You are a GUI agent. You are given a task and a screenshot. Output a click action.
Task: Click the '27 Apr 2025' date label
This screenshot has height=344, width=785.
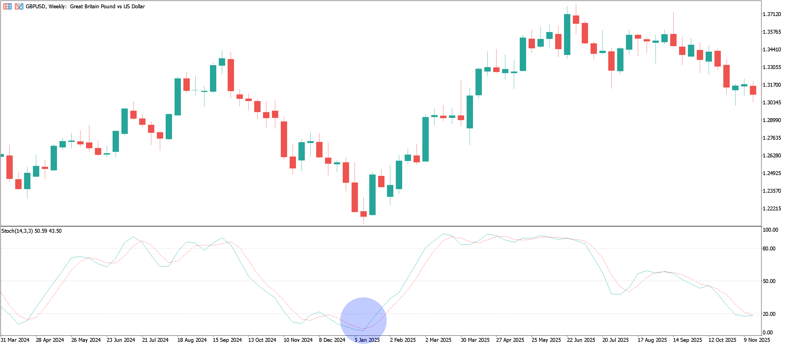pyautogui.click(x=510, y=340)
